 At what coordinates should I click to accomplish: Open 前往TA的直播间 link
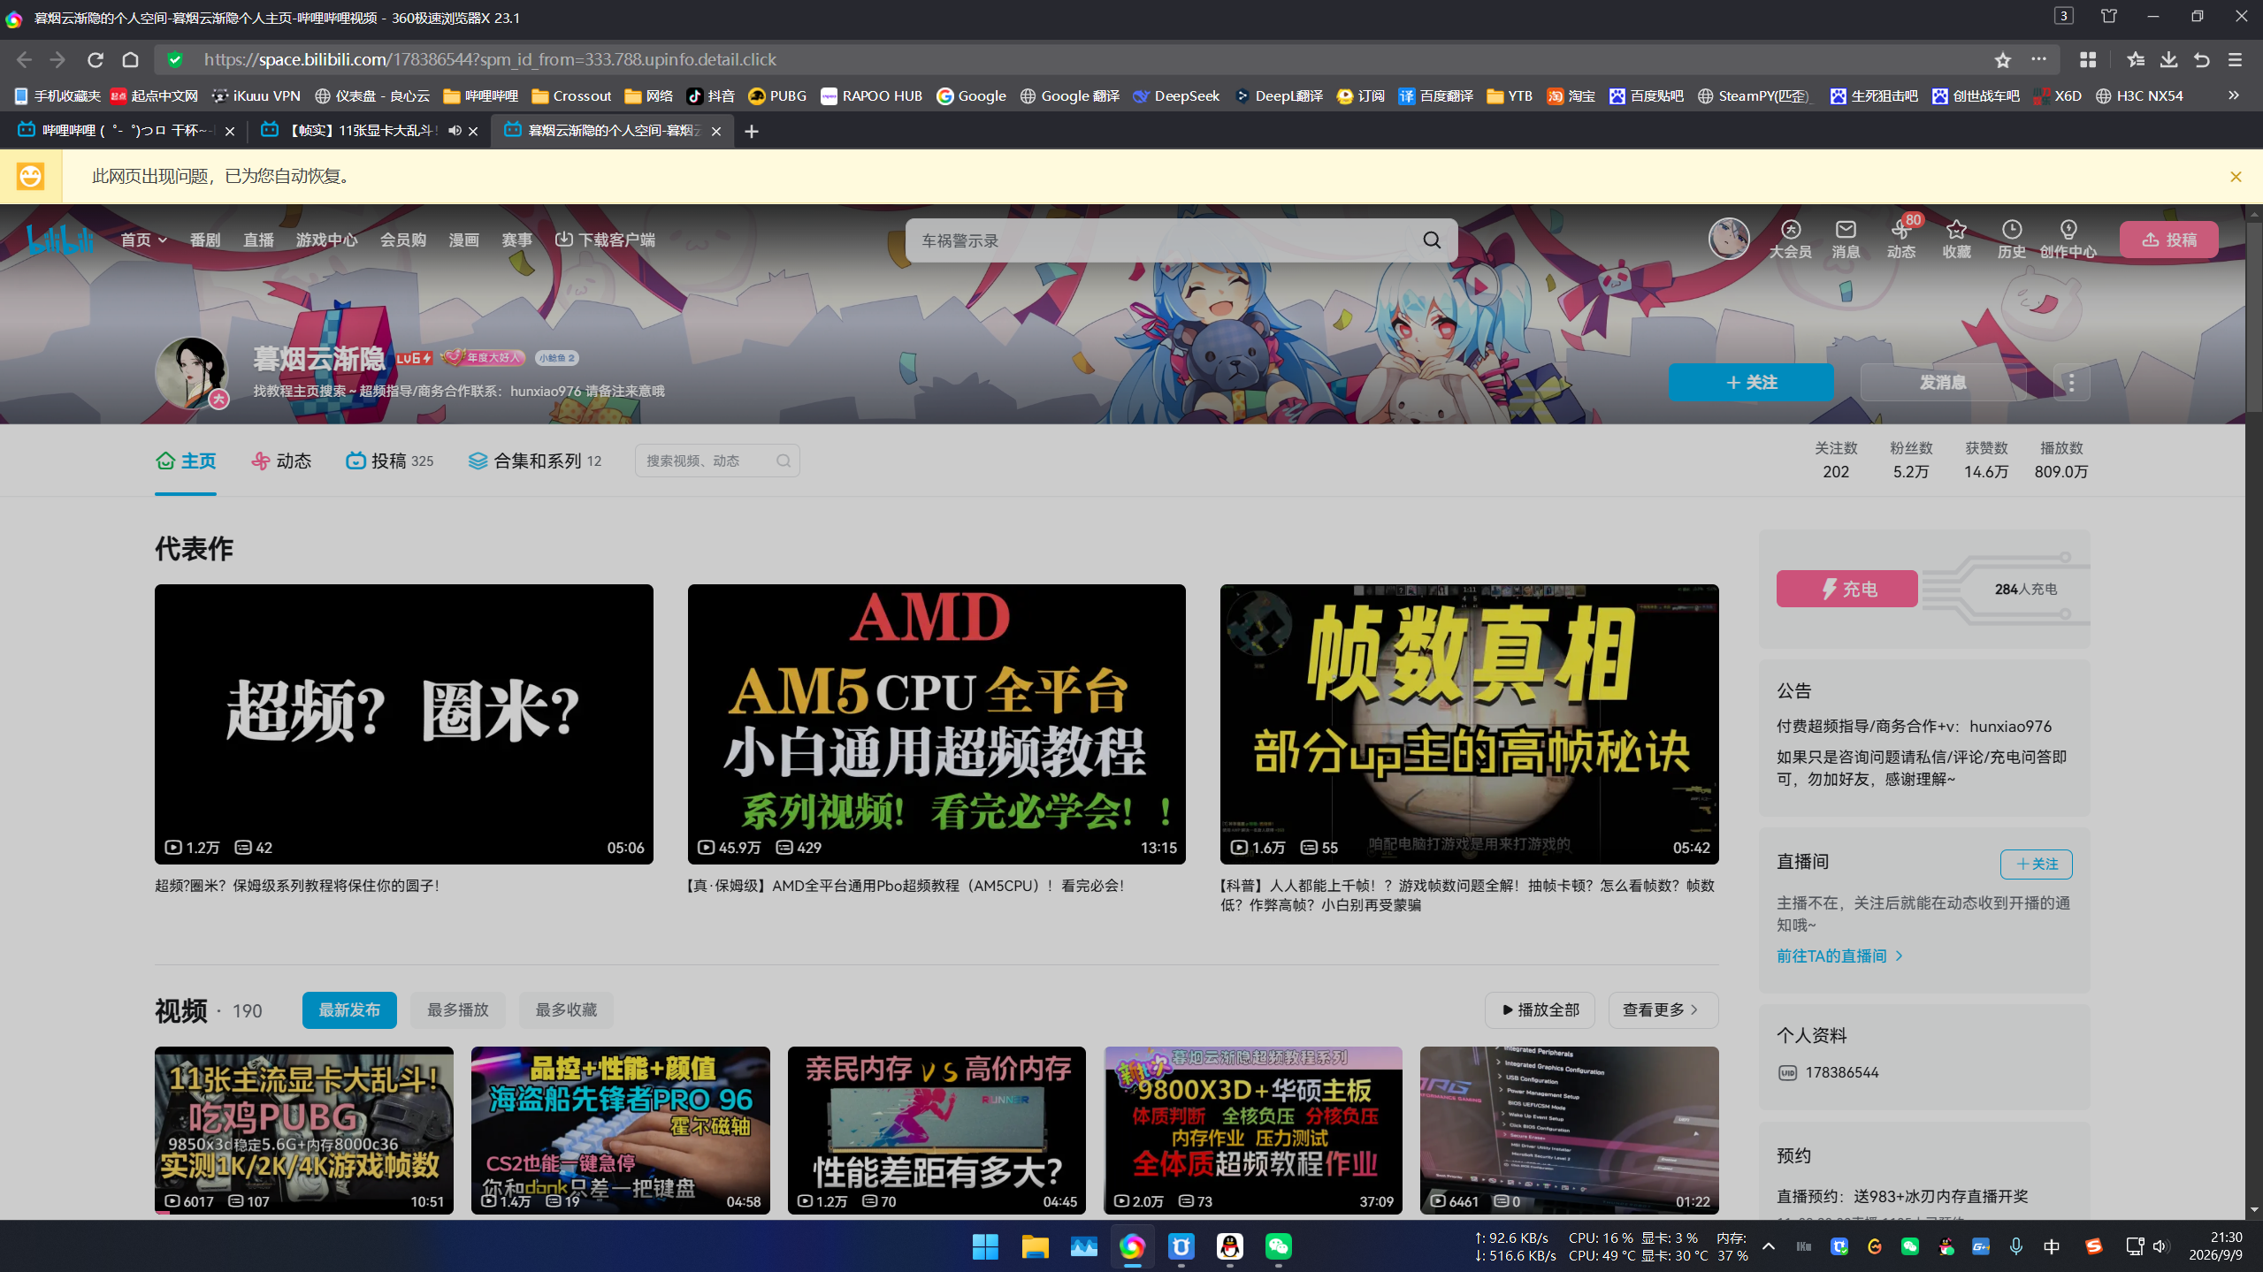[1839, 956]
